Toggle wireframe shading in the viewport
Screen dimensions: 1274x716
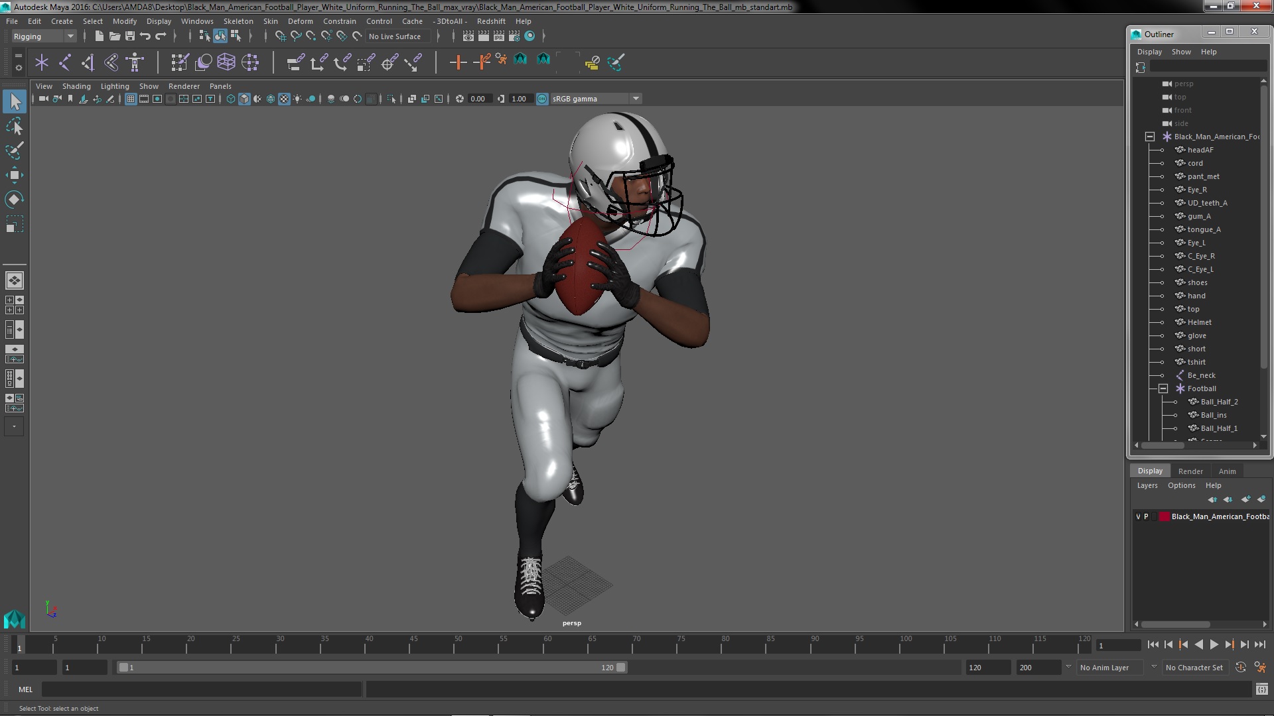231,99
